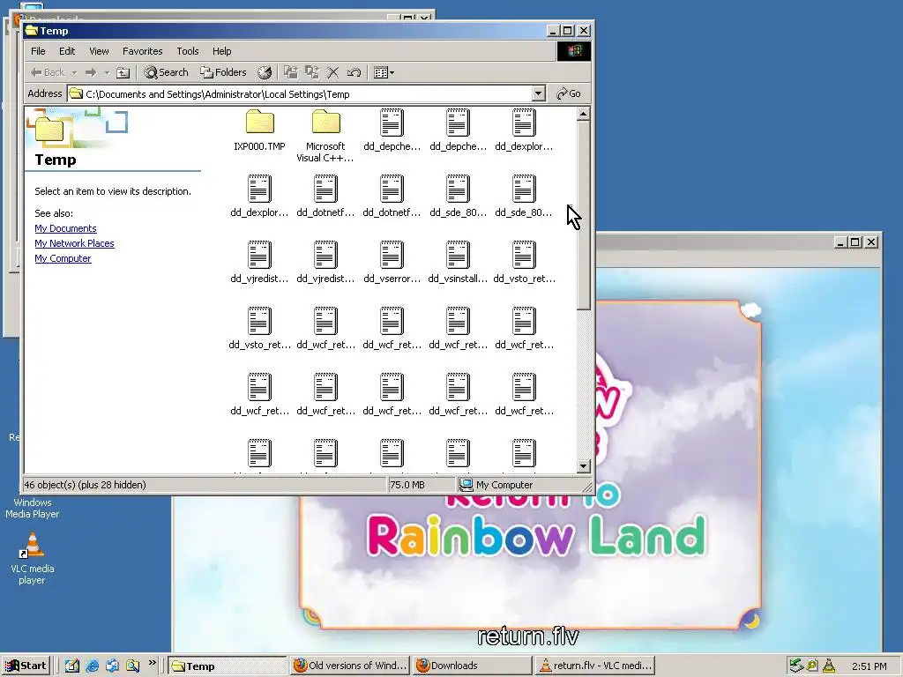Click the 75.0 MB status bar entry
Viewport: 903px width, 677px height.
click(x=407, y=485)
